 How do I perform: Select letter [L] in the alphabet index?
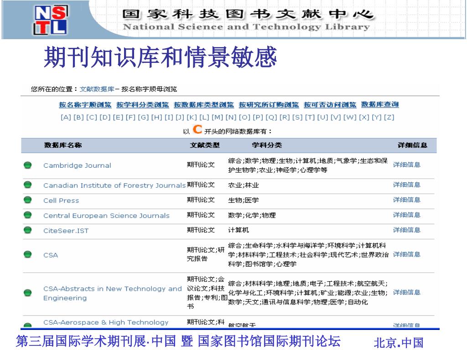pos(204,117)
